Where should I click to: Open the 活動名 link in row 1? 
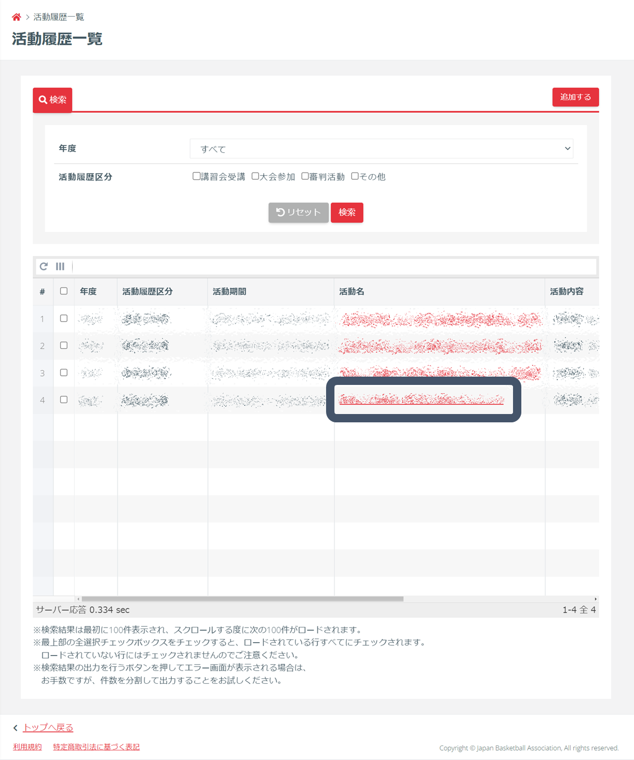click(x=441, y=319)
